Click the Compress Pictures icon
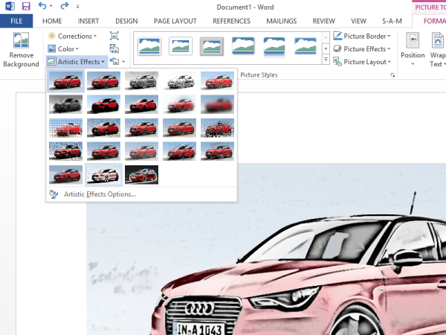This screenshot has width=446, height=335. pyautogui.click(x=114, y=36)
